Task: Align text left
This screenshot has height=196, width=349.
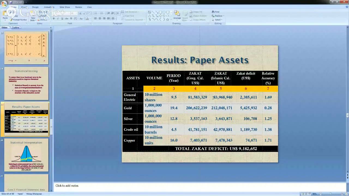Action: pyautogui.click(x=95, y=18)
